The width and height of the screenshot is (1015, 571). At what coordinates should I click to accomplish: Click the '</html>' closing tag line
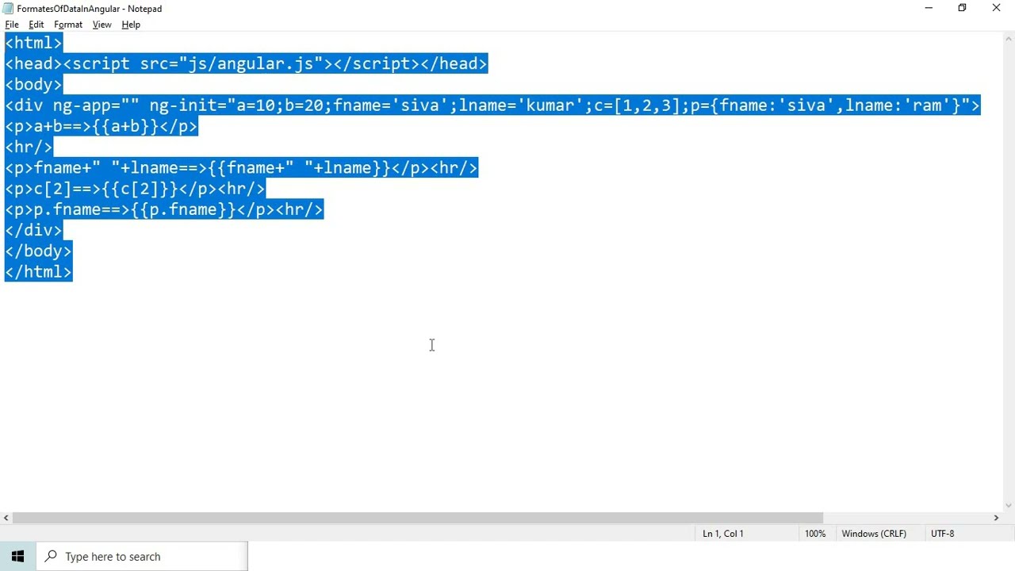pyautogui.click(x=38, y=272)
